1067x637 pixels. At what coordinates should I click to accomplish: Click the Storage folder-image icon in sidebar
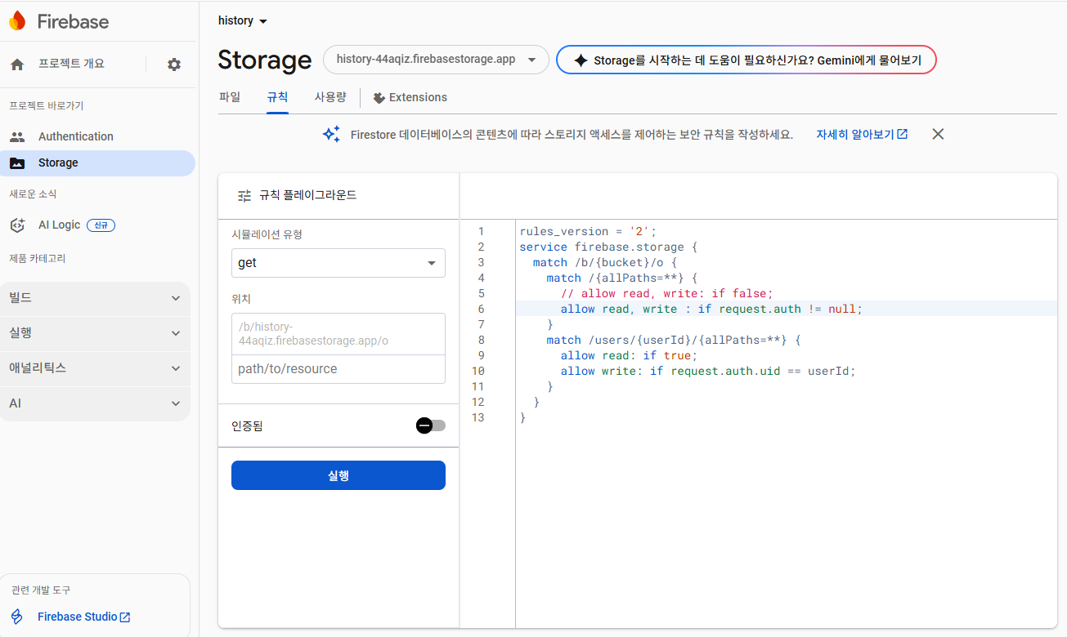[17, 163]
